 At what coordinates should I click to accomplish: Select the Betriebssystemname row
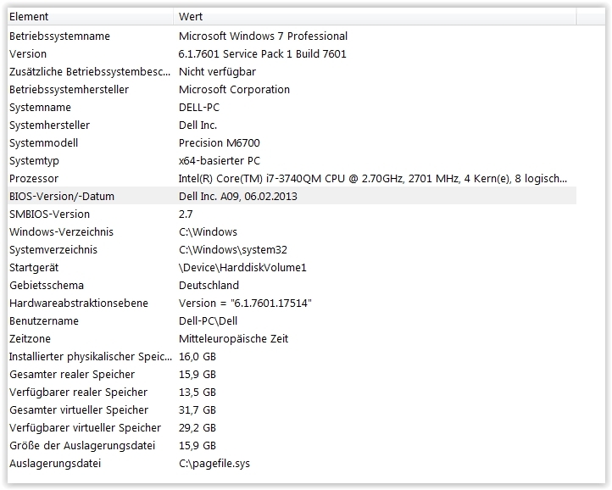292,36
